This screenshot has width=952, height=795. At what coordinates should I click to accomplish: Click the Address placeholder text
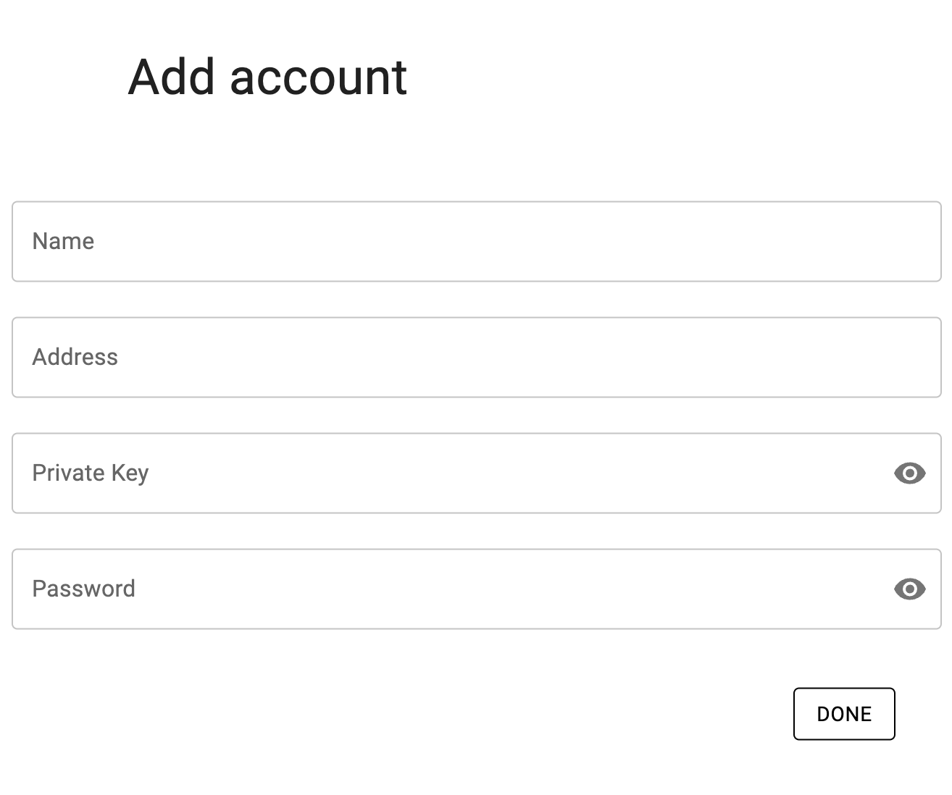75,358
